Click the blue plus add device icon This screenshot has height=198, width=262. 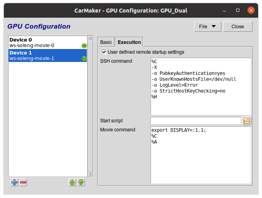(x=14, y=182)
